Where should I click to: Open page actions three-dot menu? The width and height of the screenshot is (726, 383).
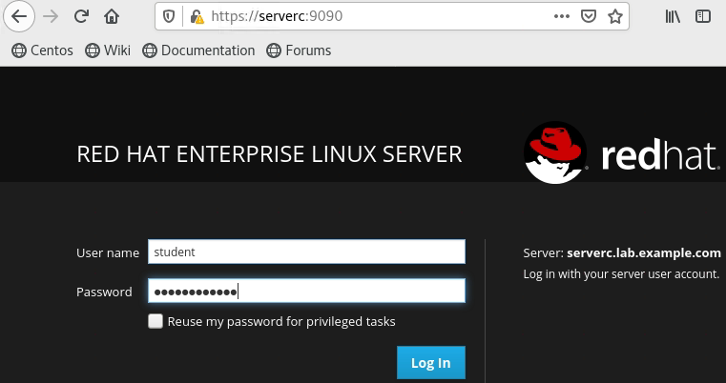coord(563,16)
